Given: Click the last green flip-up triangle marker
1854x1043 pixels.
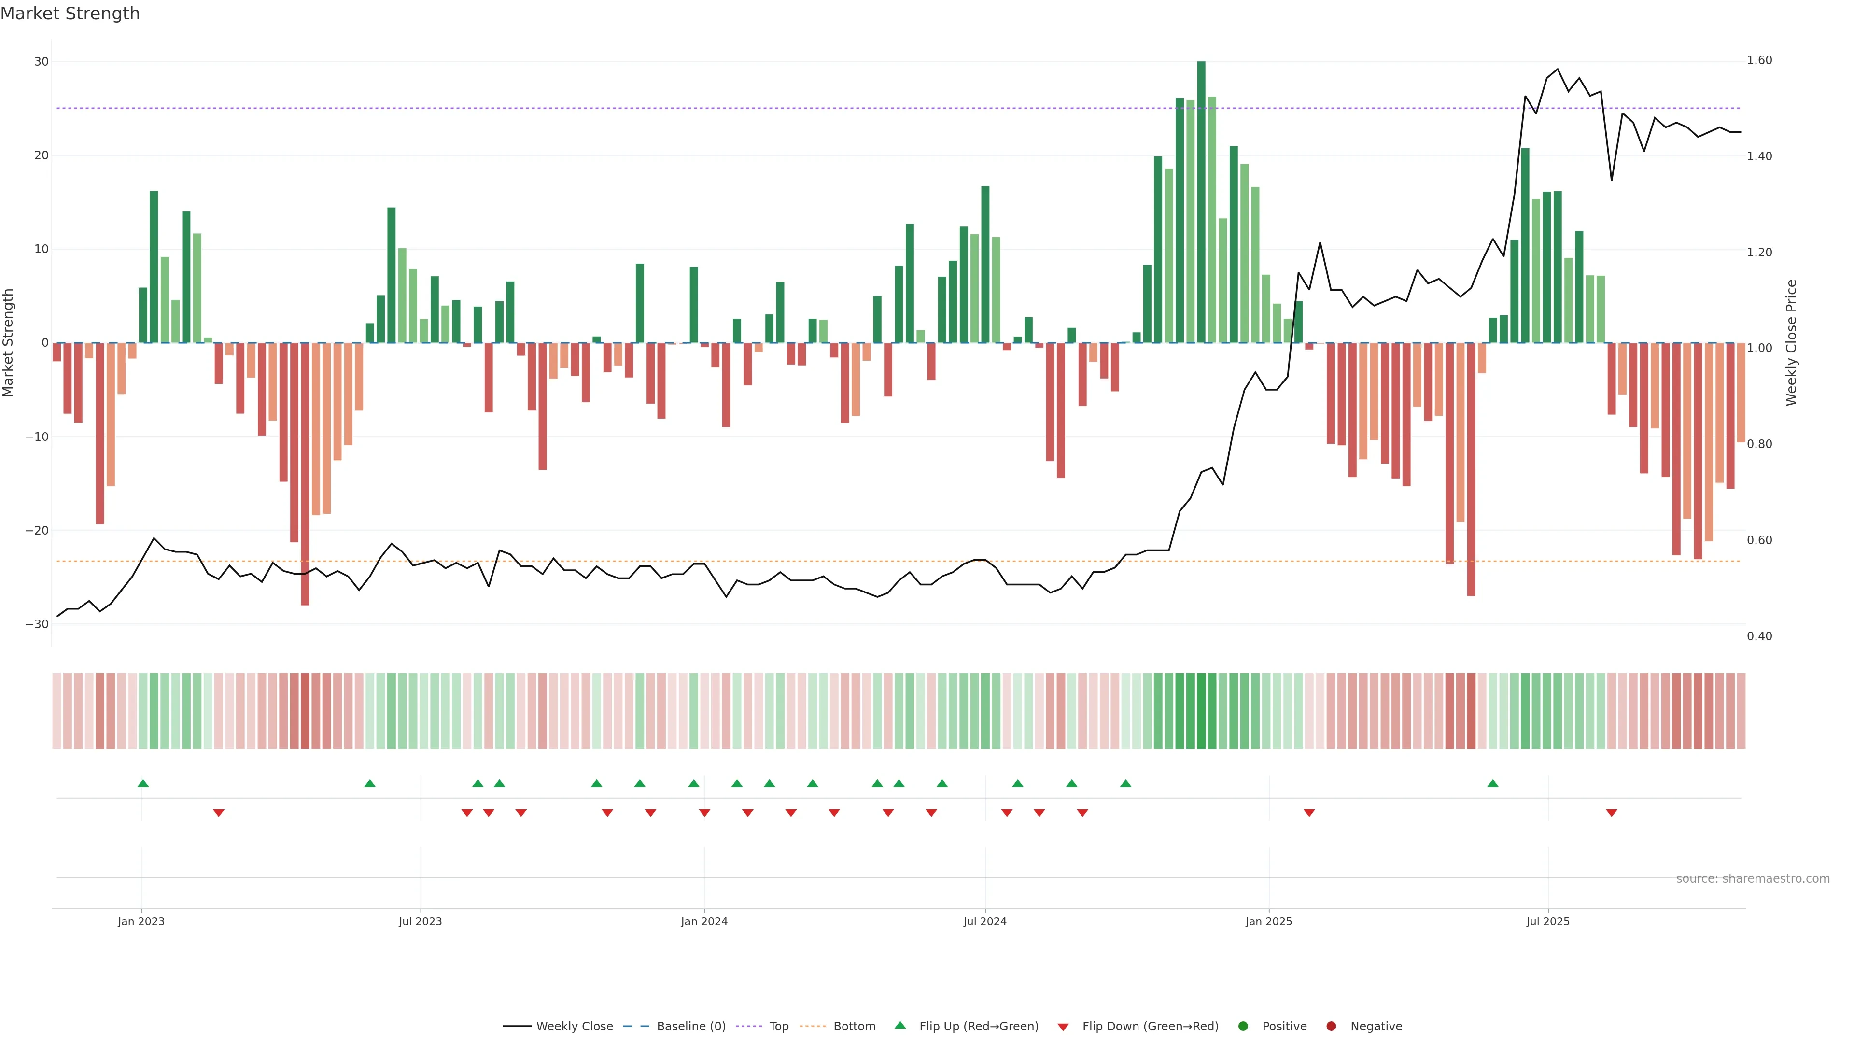Looking at the screenshot, I should tap(1492, 783).
